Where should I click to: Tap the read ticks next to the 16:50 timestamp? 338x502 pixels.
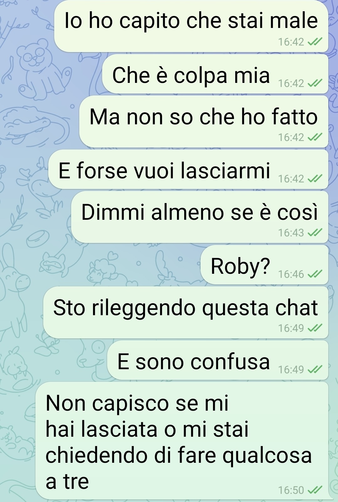tap(315, 490)
